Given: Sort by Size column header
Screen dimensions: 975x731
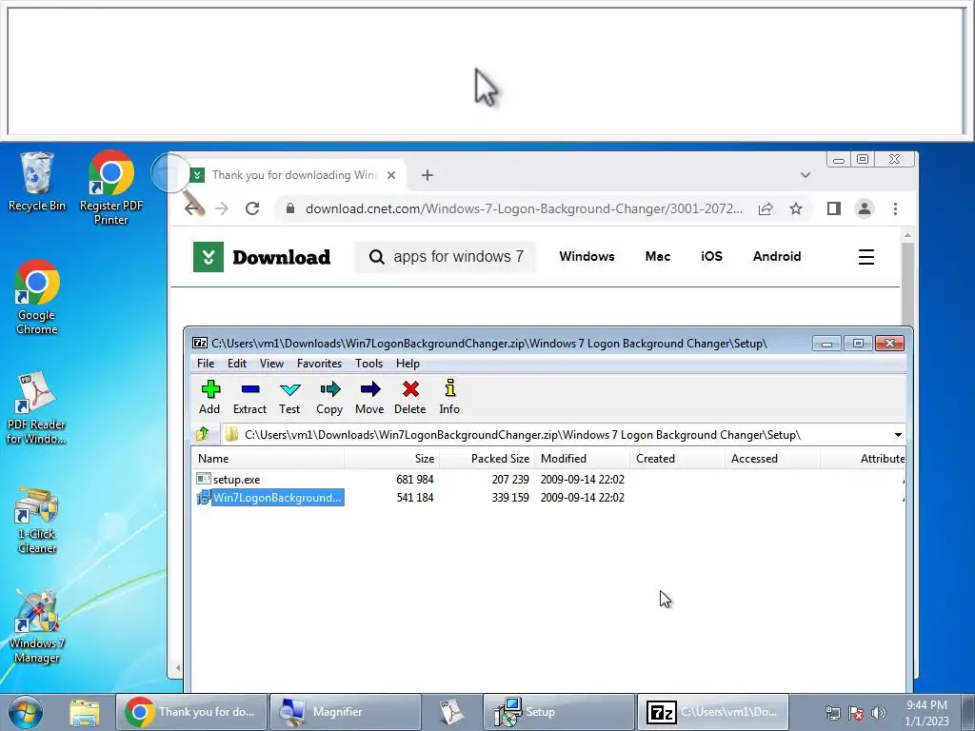Looking at the screenshot, I should tap(391, 459).
